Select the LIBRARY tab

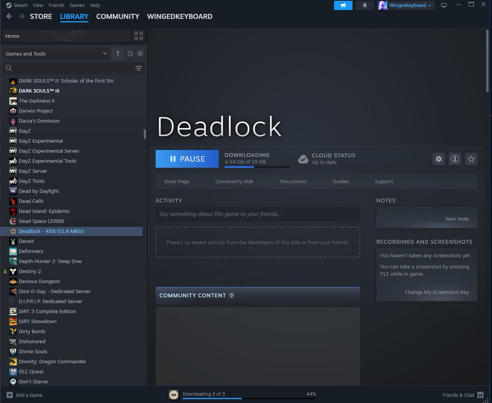(74, 17)
